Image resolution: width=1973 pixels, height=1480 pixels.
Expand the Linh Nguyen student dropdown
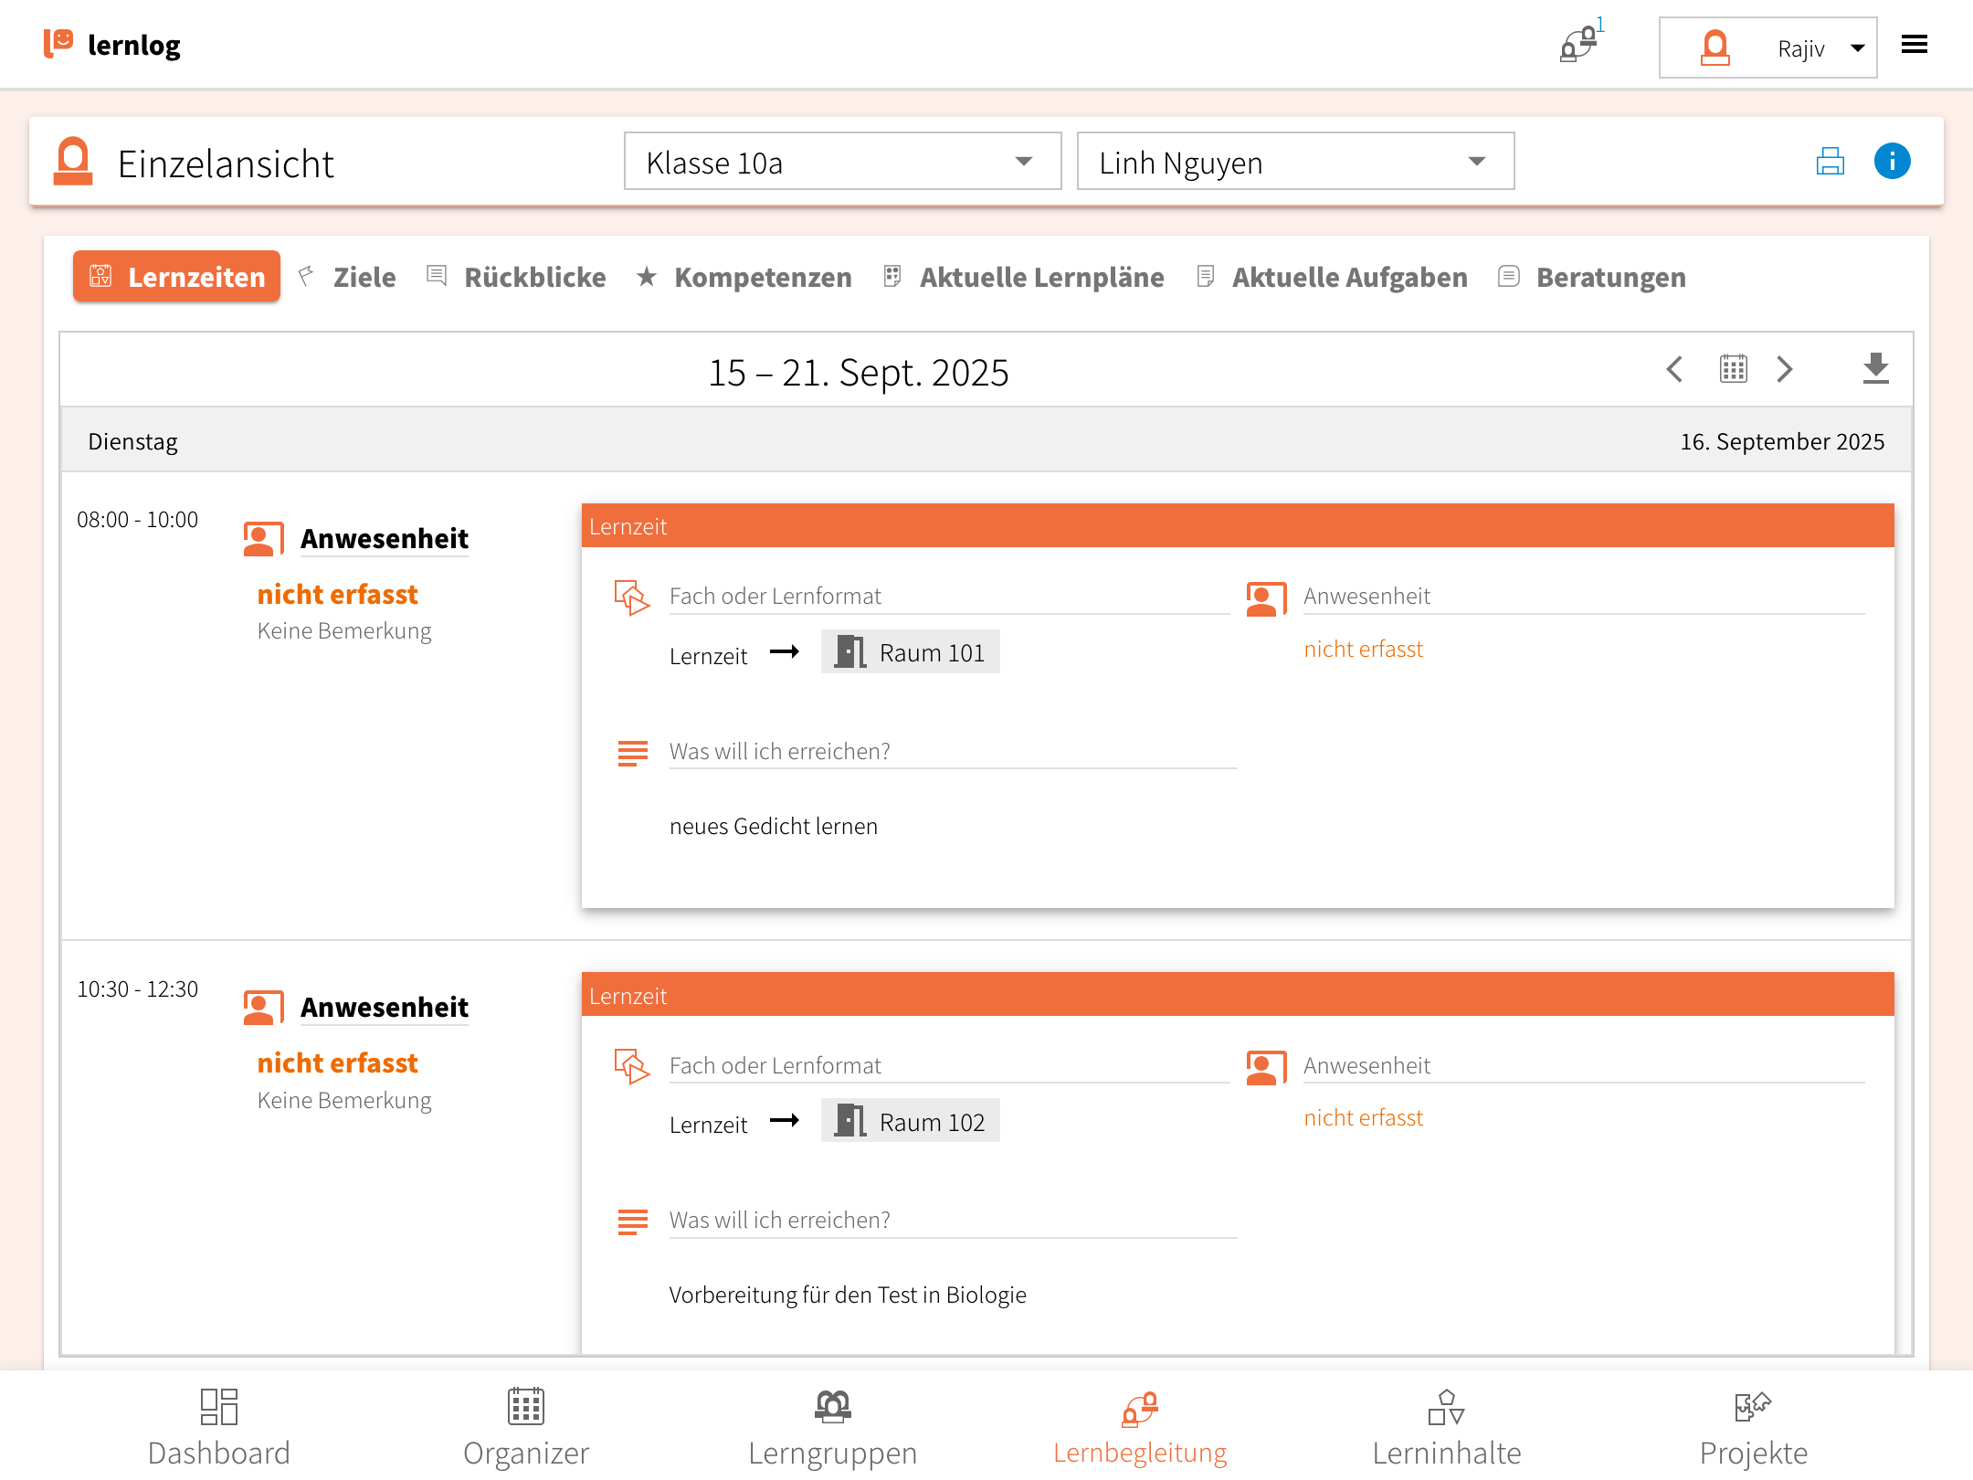(x=1294, y=162)
